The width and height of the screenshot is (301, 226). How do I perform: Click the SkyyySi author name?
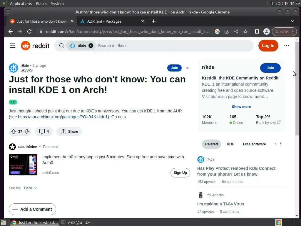pos(27,70)
